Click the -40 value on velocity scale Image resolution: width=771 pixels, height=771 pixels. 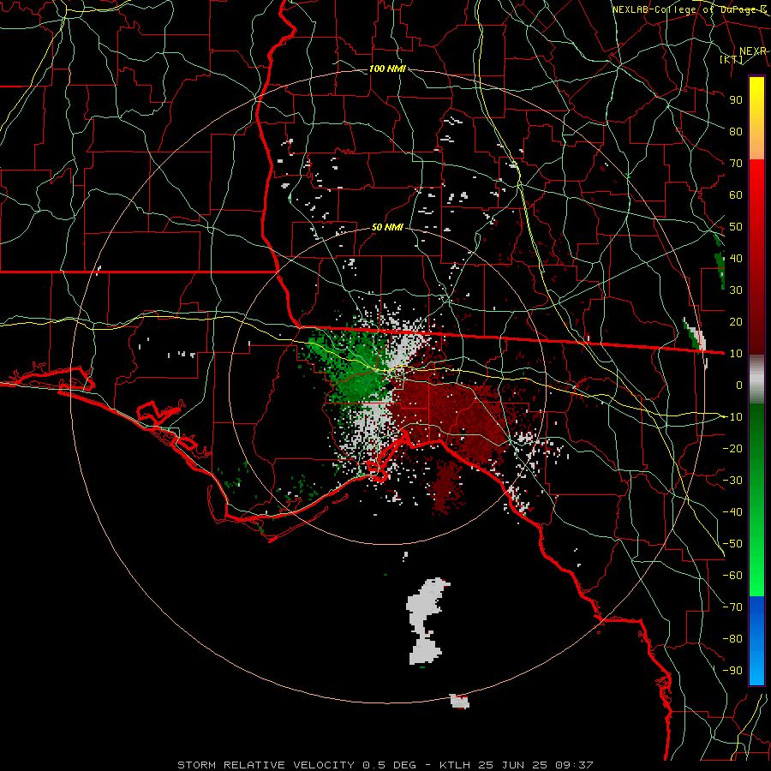pyautogui.click(x=732, y=512)
